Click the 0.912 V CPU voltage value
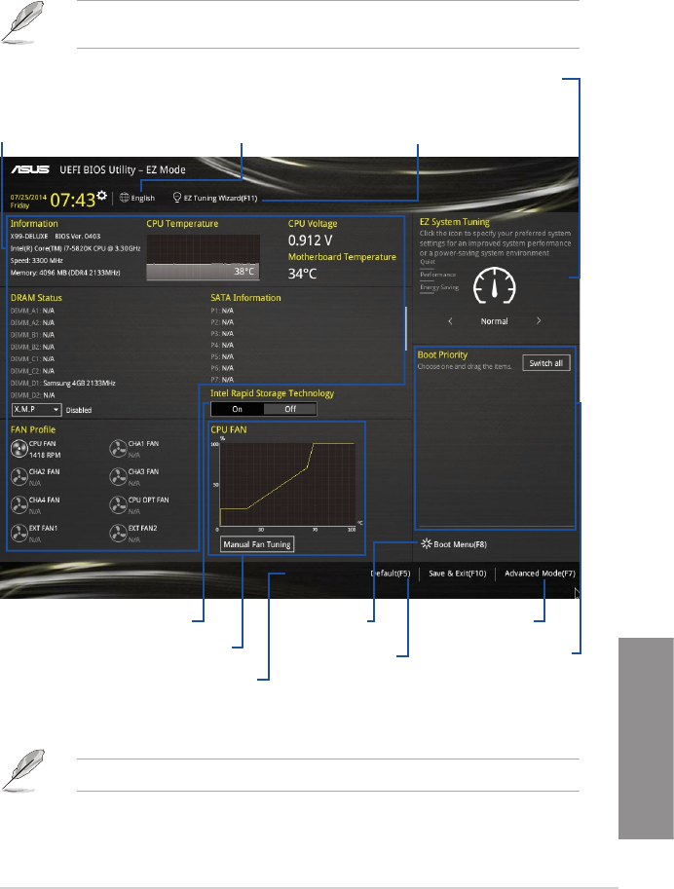Viewport: 674px width, 889px height. pos(310,241)
